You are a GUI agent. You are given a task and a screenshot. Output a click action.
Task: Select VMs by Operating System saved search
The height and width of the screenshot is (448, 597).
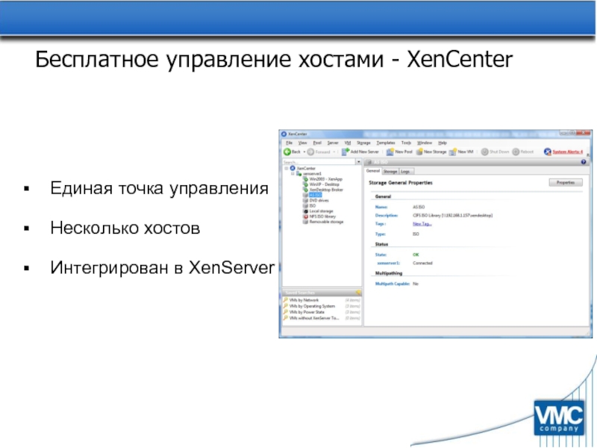[312, 306]
